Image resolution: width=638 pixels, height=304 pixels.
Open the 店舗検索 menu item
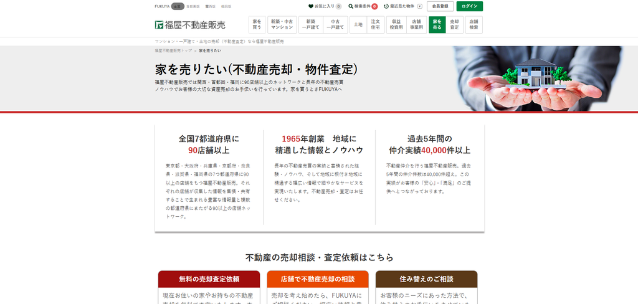[x=474, y=24]
